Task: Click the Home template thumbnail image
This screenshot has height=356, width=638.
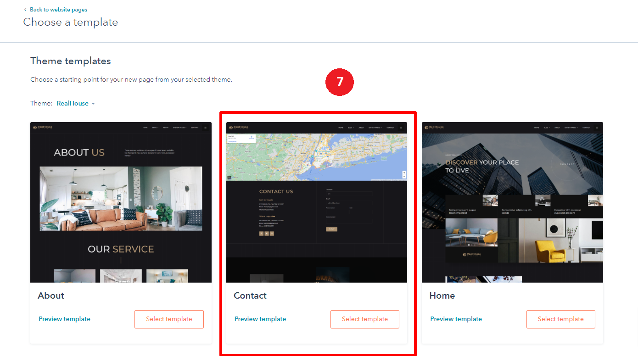Action: tap(512, 202)
